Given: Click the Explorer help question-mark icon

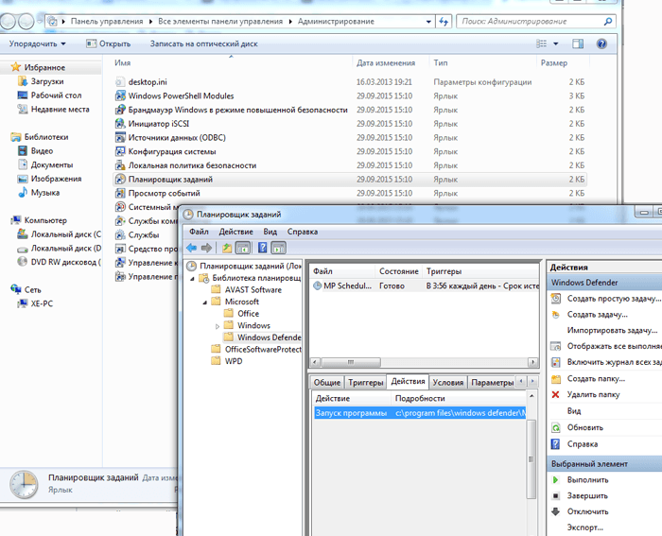Looking at the screenshot, I should click(x=601, y=43).
